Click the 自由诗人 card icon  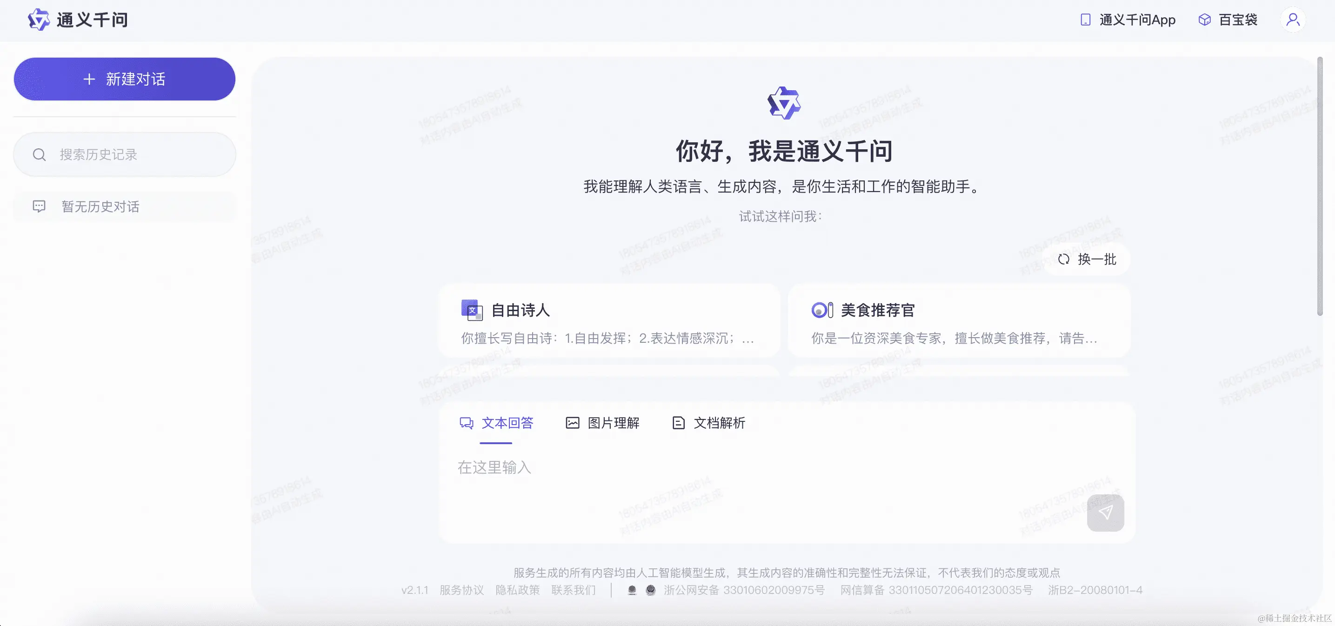[x=472, y=310]
